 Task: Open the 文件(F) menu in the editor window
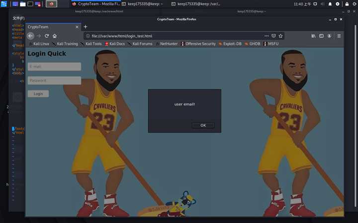coord(18,18)
